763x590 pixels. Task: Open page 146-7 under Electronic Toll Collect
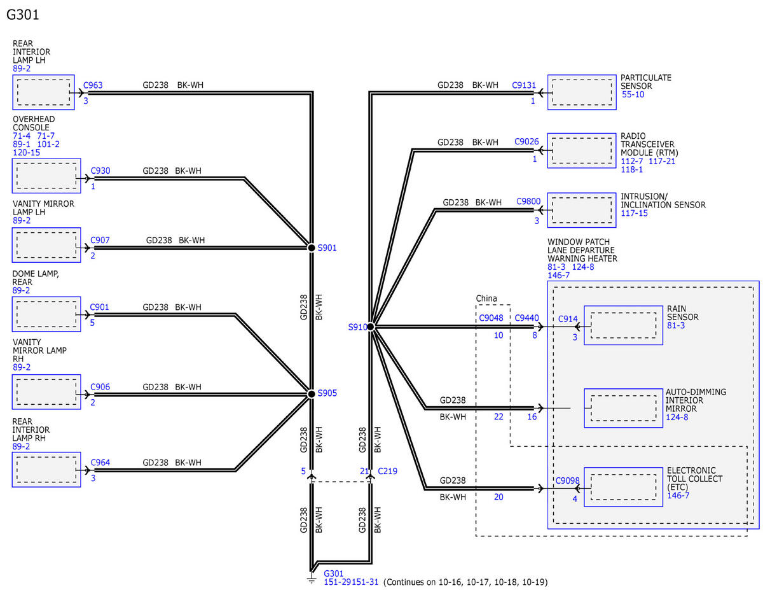pyautogui.click(x=678, y=495)
